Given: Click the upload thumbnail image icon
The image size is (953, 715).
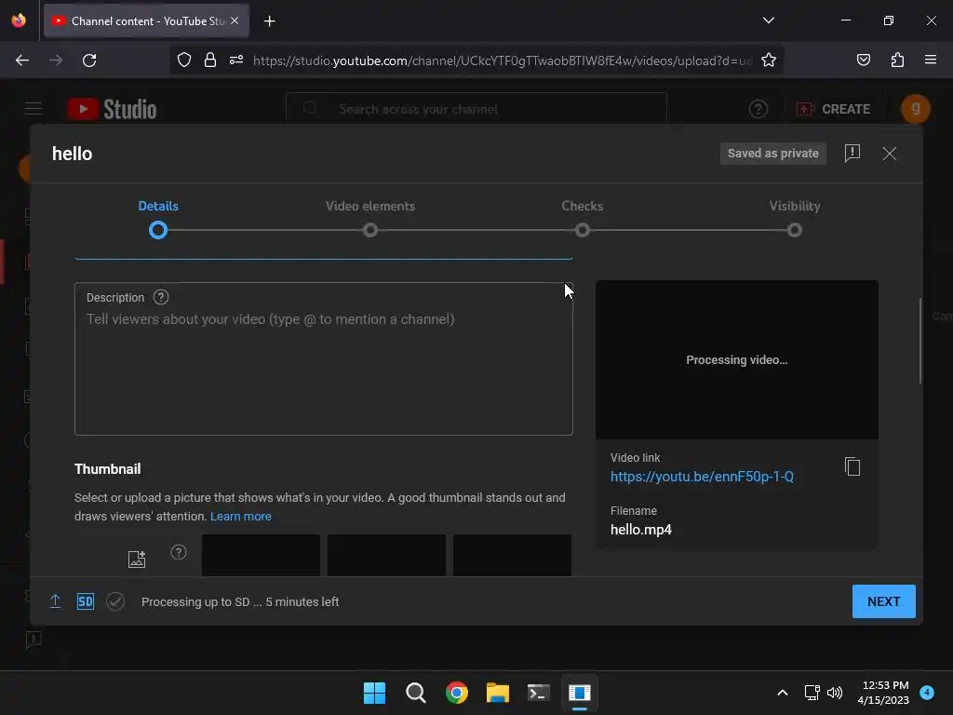Looking at the screenshot, I should (x=137, y=559).
